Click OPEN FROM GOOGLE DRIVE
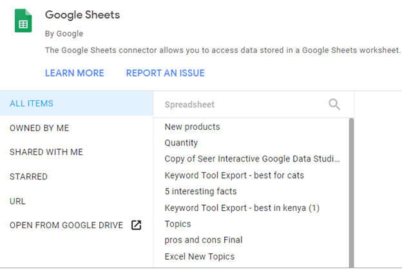The image size is (402, 270). tap(66, 225)
